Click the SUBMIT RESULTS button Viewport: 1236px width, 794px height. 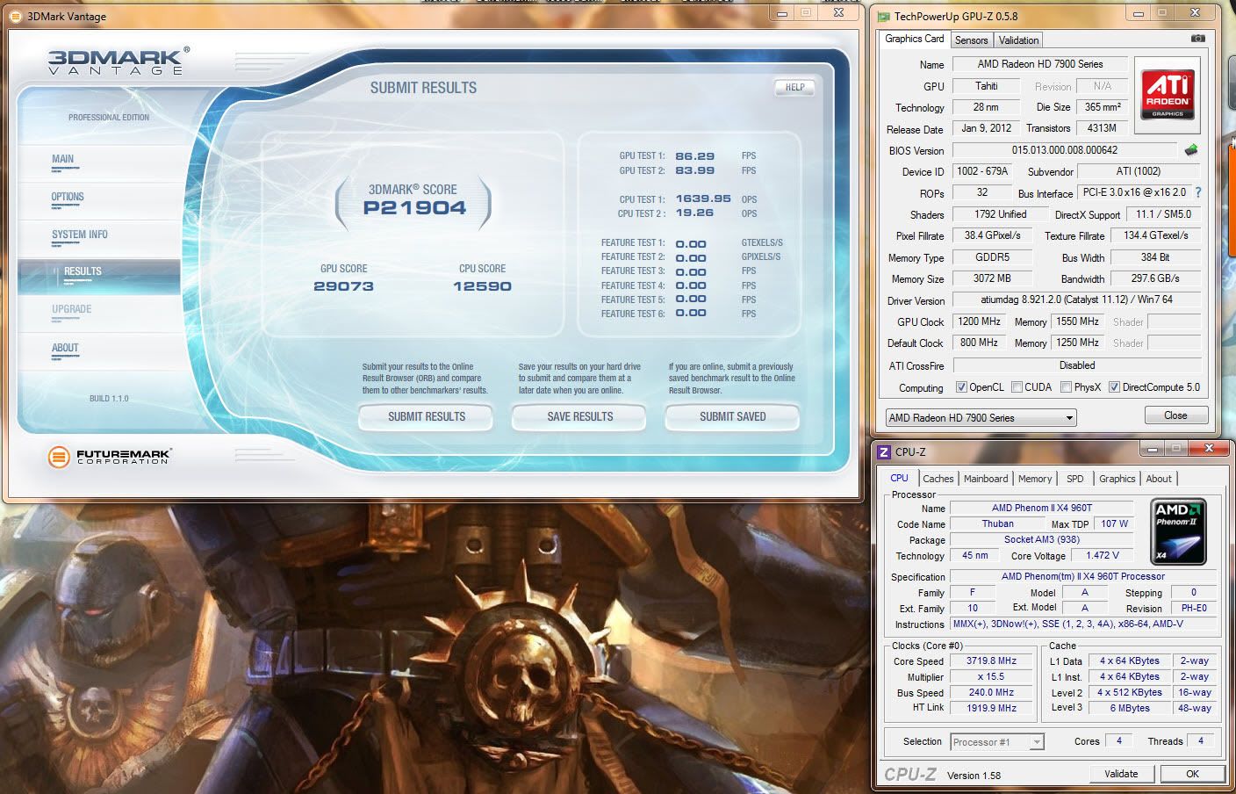[x=427, y=417]
